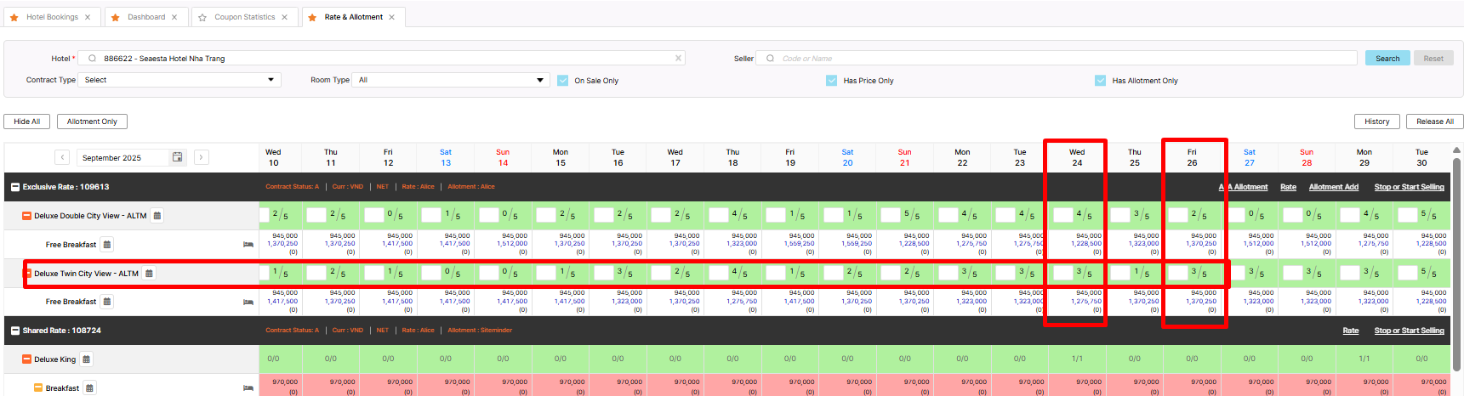Viewport: 1464px width, 396px height.
Task: Click calendar icon next to Deluxe King
Action: click(x=87, y=359)
